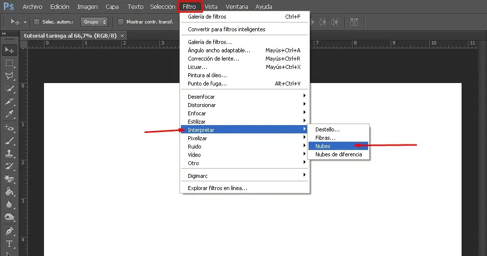487x256 pixels.
Task: Open the Edición menu
Action: tap(60, 6)
